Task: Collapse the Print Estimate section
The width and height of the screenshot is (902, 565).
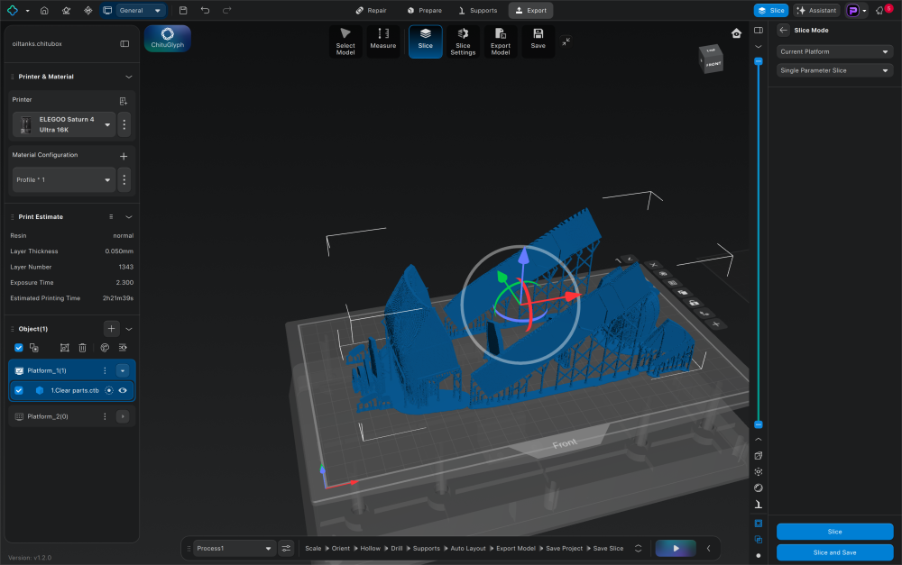Action: click(129, 216)
